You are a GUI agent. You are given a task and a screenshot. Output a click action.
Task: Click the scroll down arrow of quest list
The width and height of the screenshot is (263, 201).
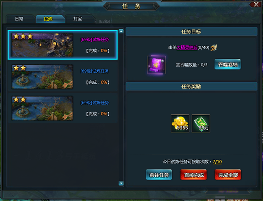121,183
